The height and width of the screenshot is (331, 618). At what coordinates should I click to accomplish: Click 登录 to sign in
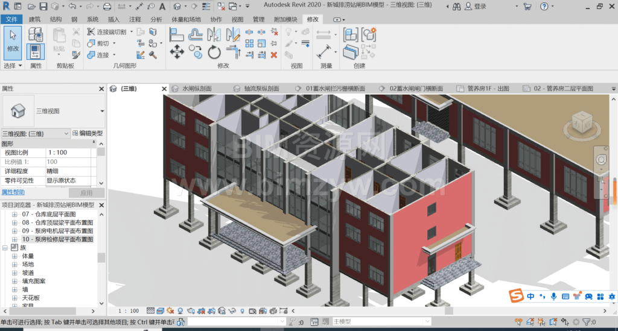coord(480,6)
